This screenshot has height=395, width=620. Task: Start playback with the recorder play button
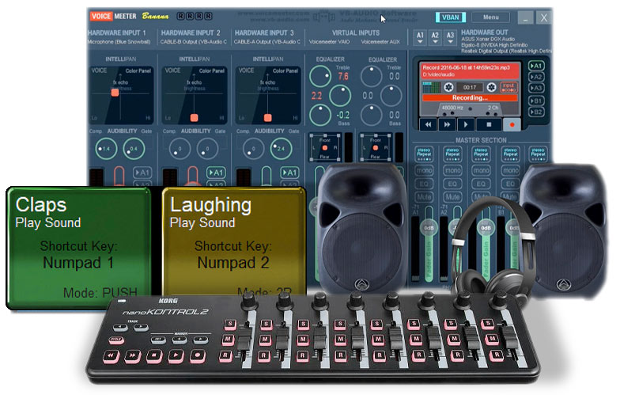[x=466, y=125]
